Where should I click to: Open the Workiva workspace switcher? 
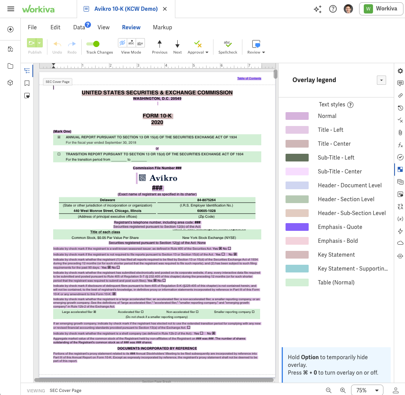click(x=381, y=9)
